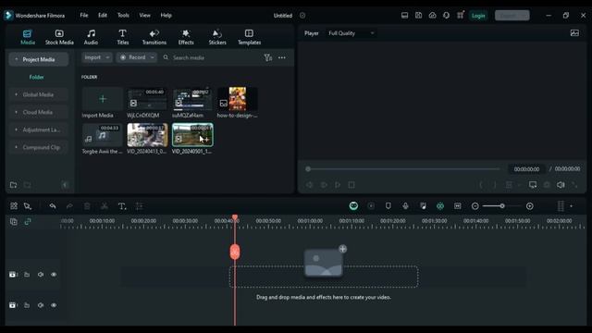Viewport: 592px width, 333px height.
Task: Open the Templates tab
Action: tap(249, 37)
